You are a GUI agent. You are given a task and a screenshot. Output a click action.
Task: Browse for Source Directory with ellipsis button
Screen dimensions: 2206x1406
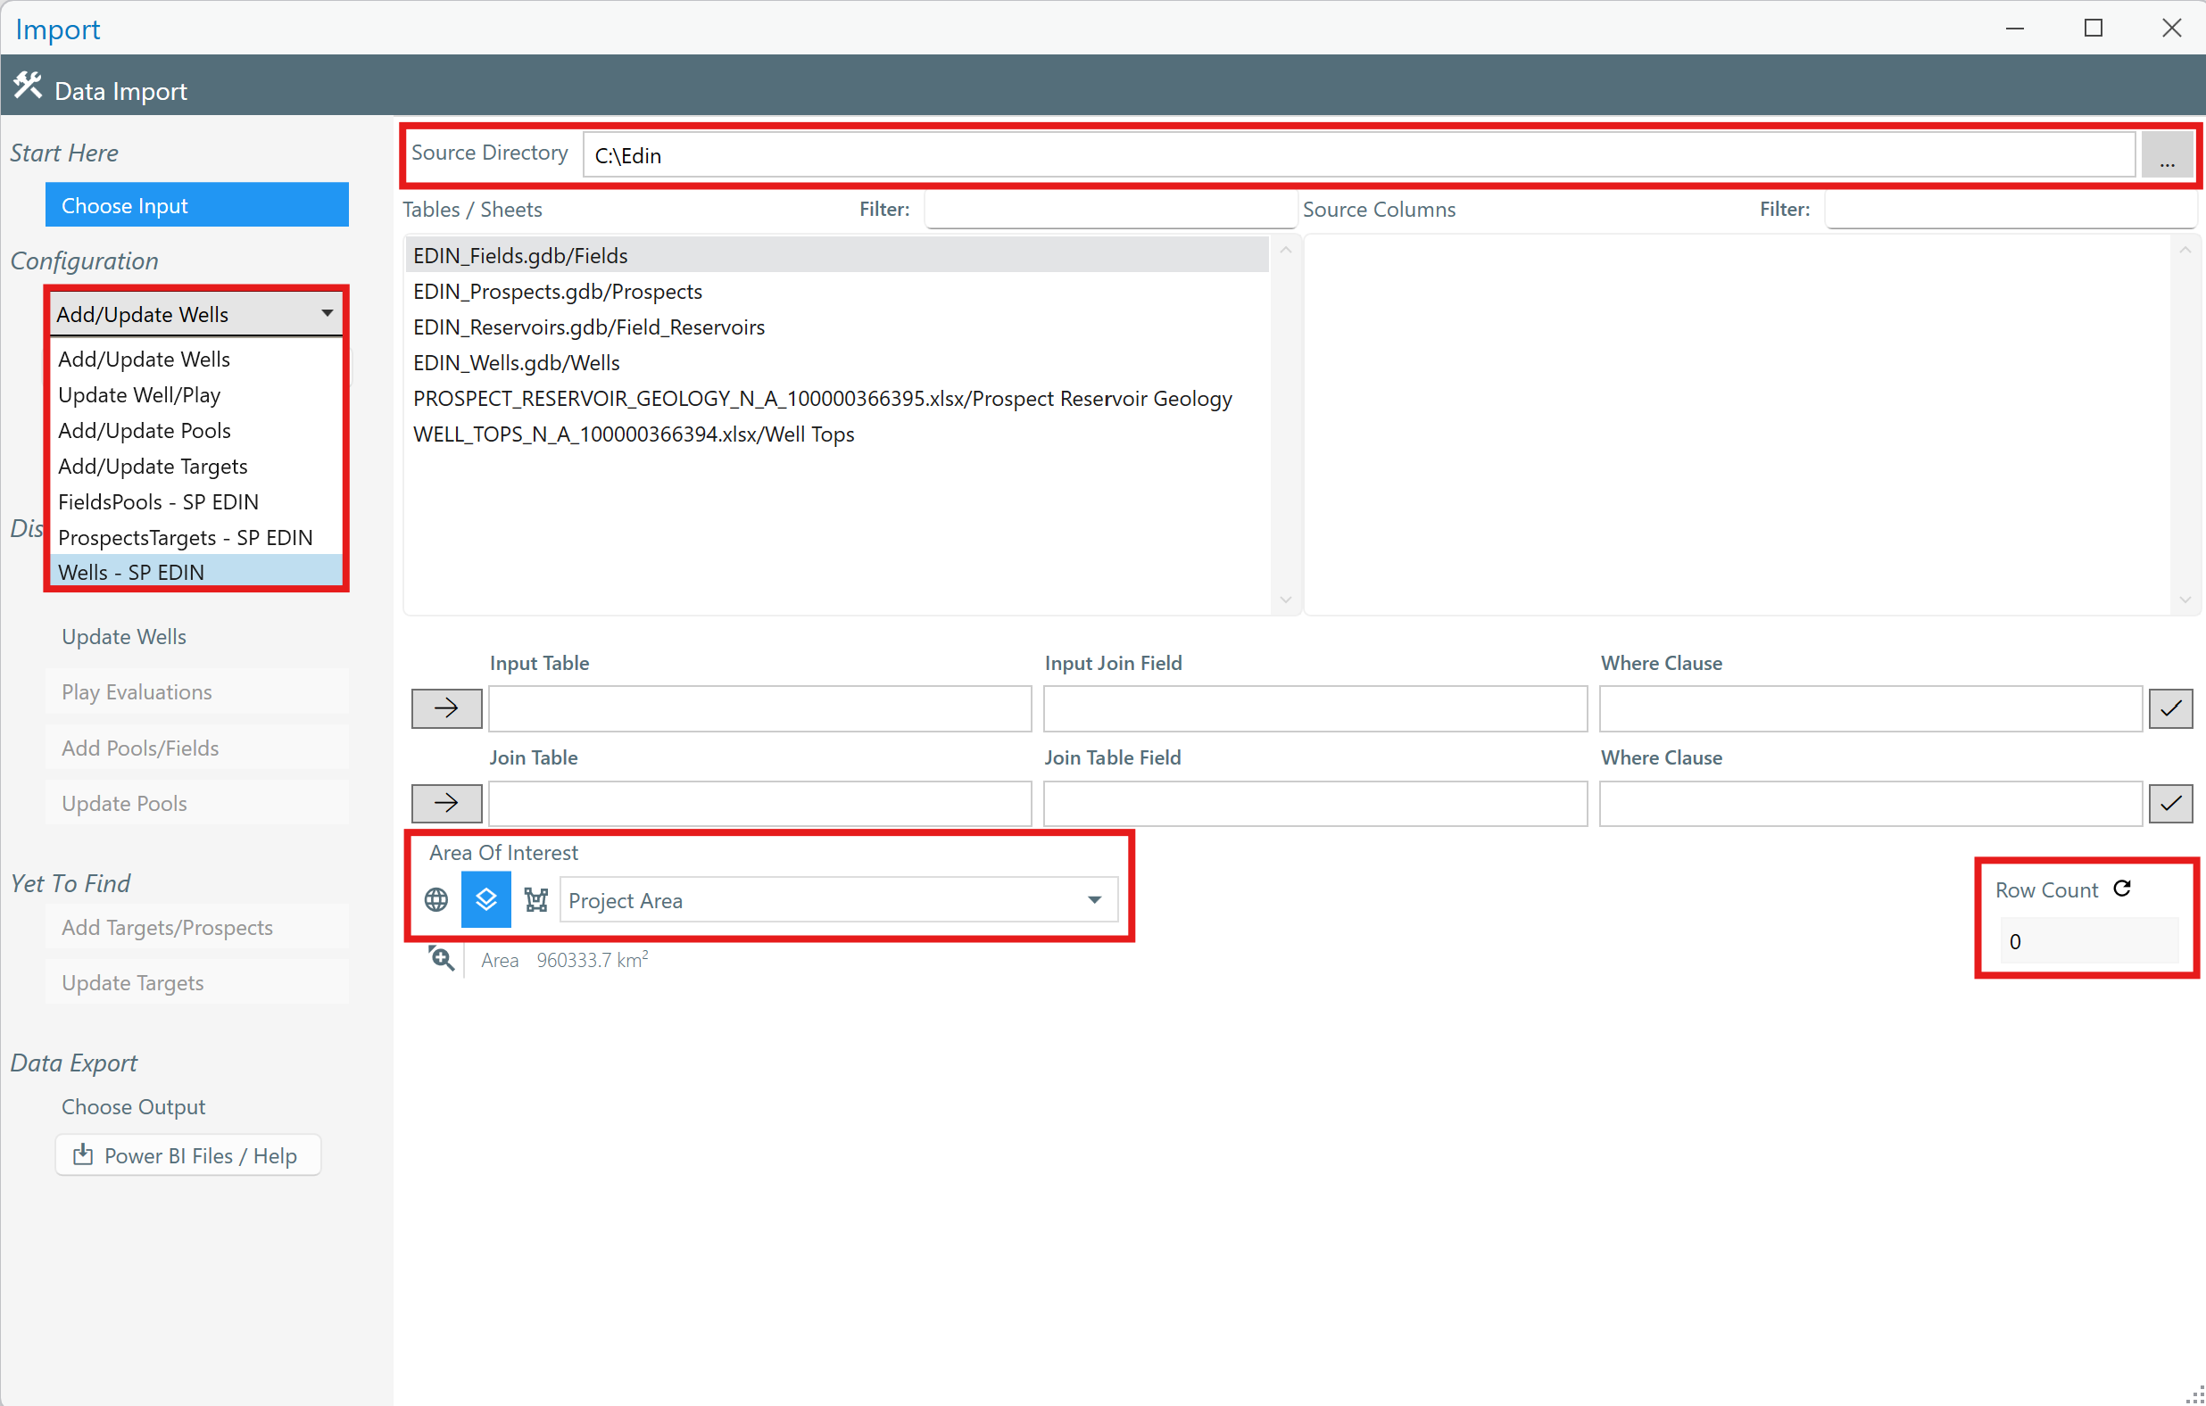pyautogui.click(x=2167, y=155)
